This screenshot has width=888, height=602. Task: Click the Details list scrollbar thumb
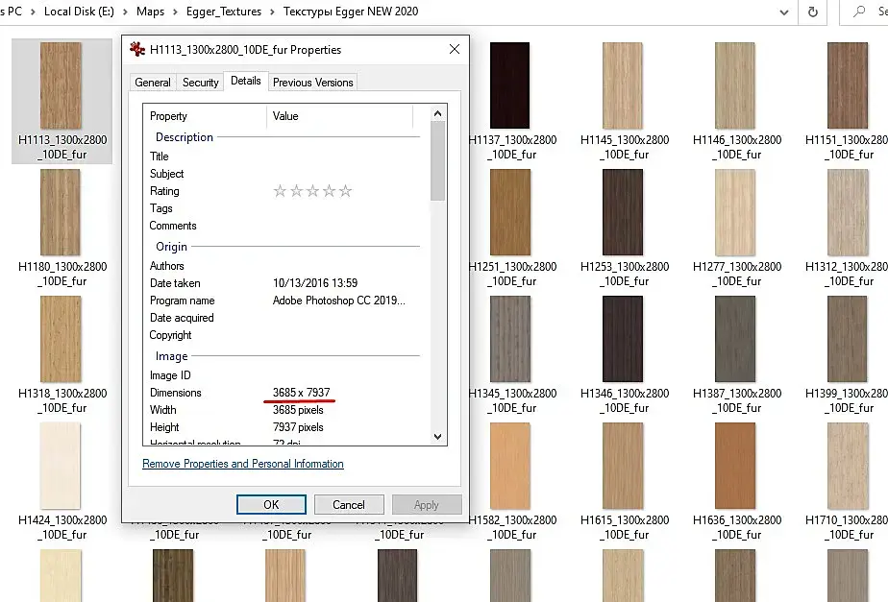point(437,161)
